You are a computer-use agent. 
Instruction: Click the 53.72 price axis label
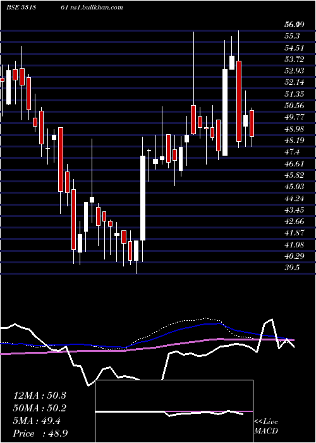(x=294, y=59)
